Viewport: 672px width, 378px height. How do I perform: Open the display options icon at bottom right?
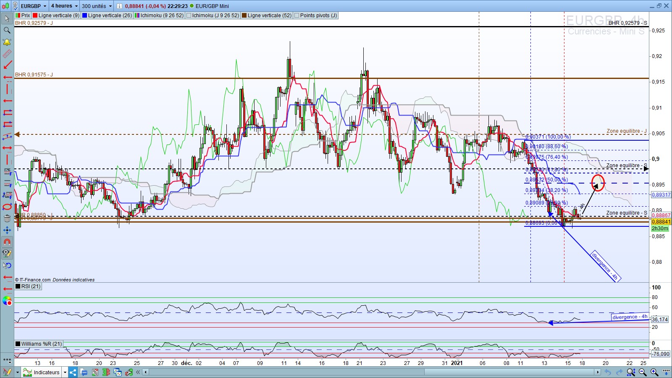666,372
